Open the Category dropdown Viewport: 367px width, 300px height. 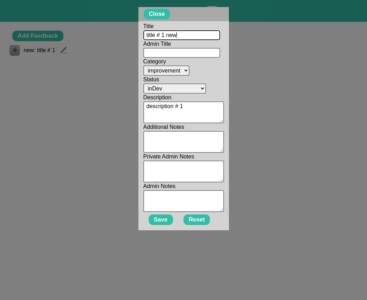point(166,71)
